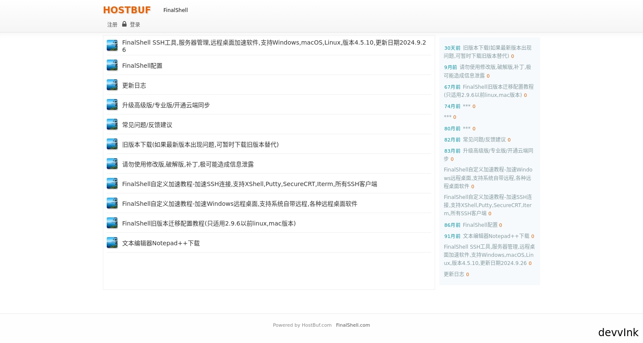The height and width of the screenshot is (343, 643).
Task: Click the 86月前 timestamp in the sidebar
Action: tap(452, 225)
